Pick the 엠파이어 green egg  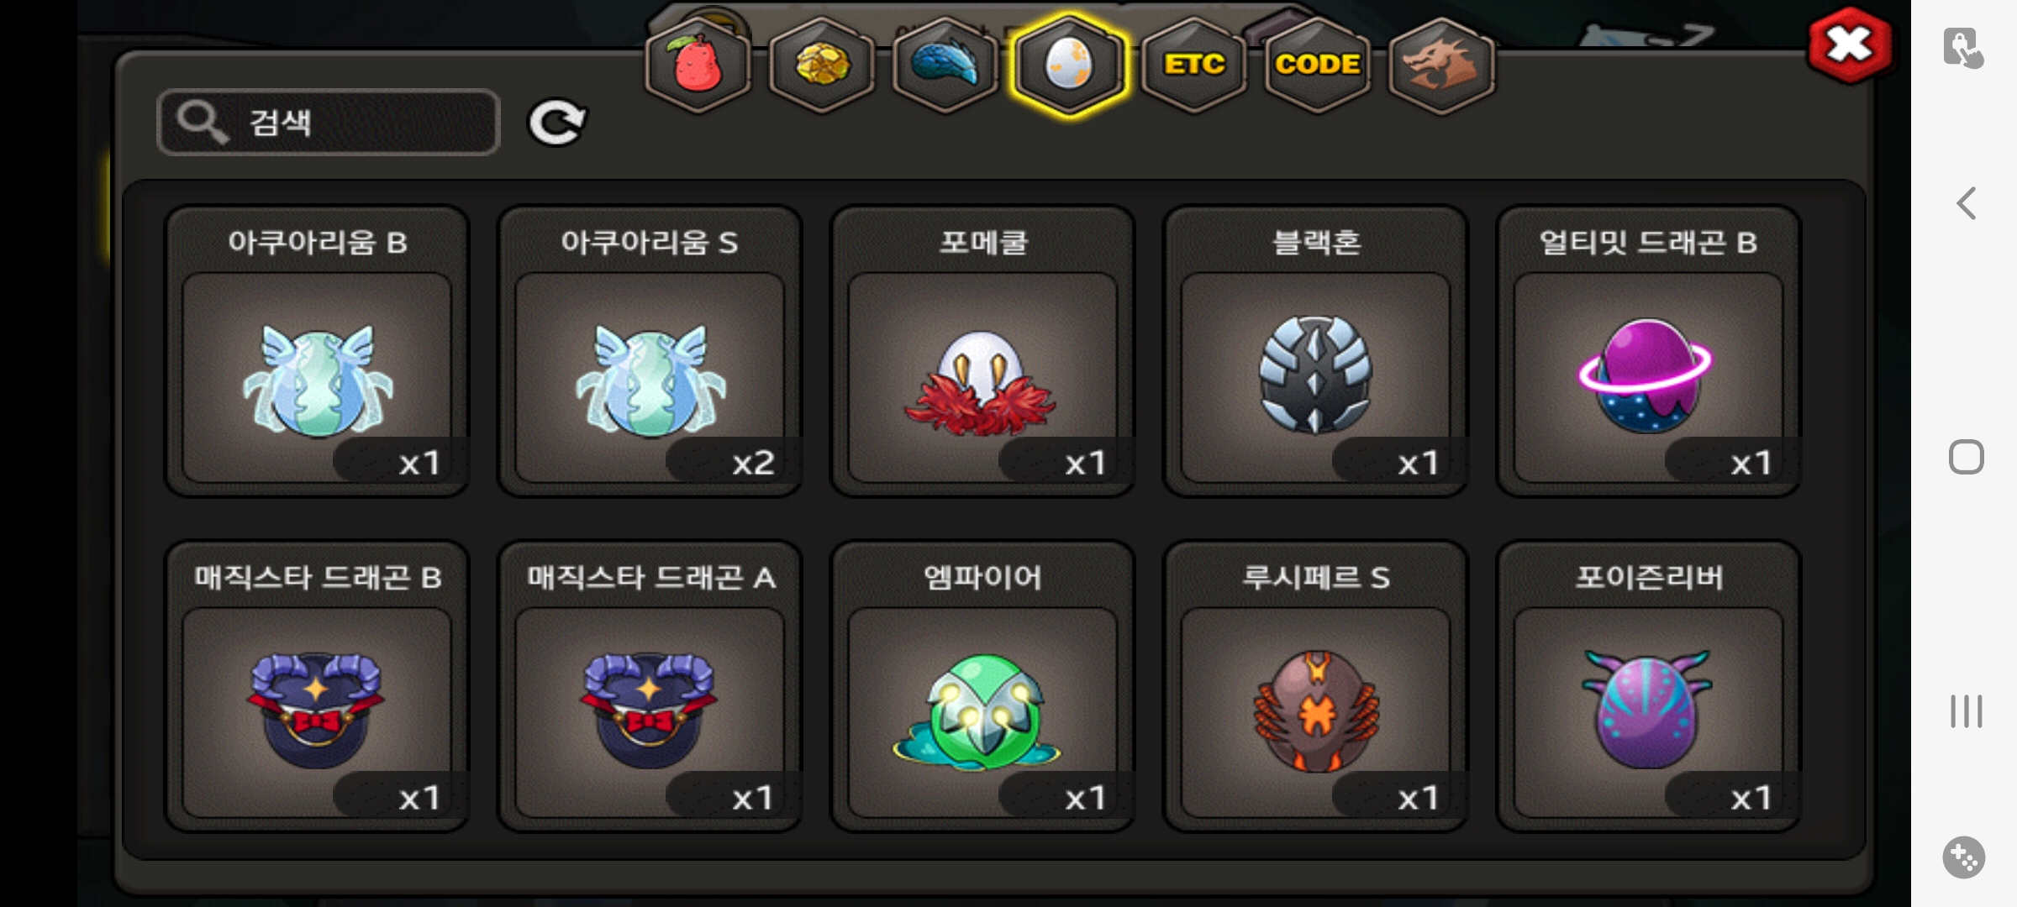click(982, 686)
